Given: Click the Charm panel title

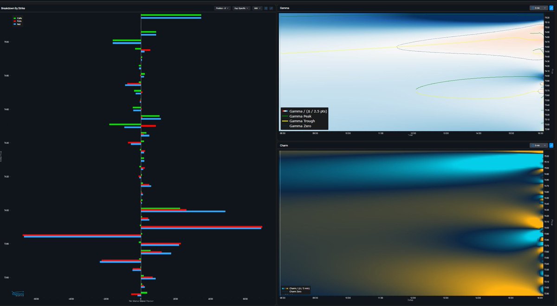Looking at the screenshot, I should (284, 145).
